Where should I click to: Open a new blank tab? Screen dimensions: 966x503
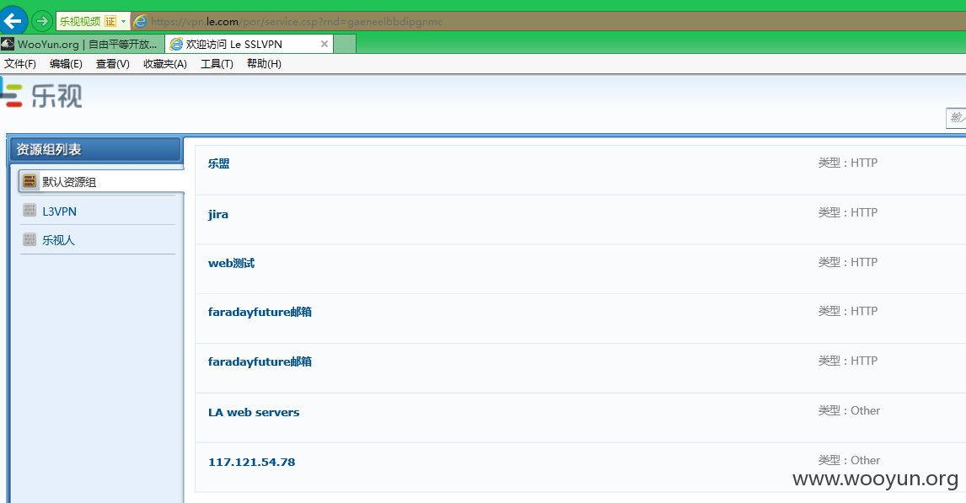[x=345, y=45]
